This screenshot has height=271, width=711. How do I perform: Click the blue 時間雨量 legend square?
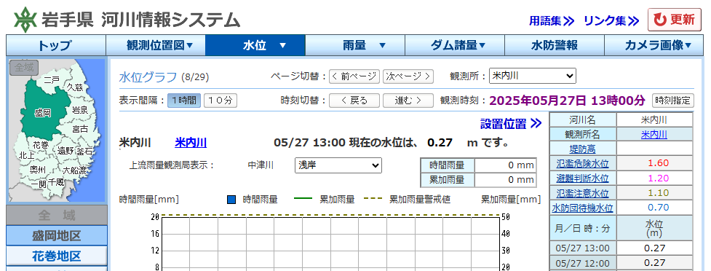point(231,200)
